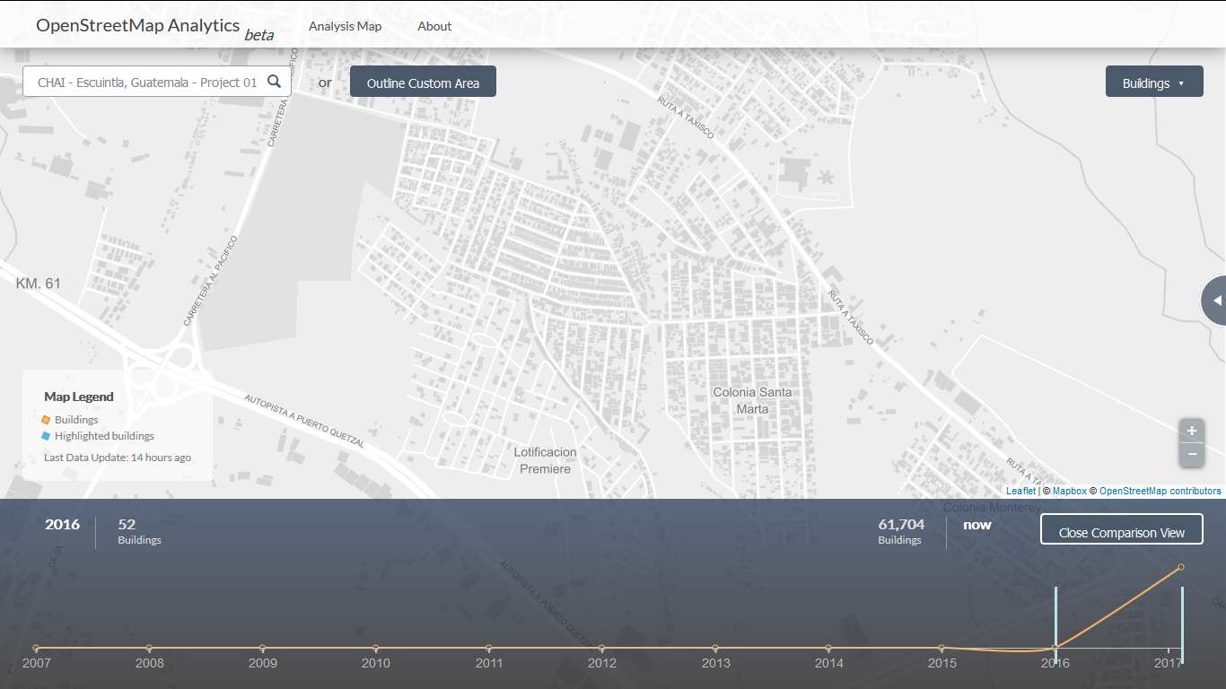Screen dimensions: 1226x689
Task: Click the 'Lotificacion Premiere' map label
Action: 546,460
